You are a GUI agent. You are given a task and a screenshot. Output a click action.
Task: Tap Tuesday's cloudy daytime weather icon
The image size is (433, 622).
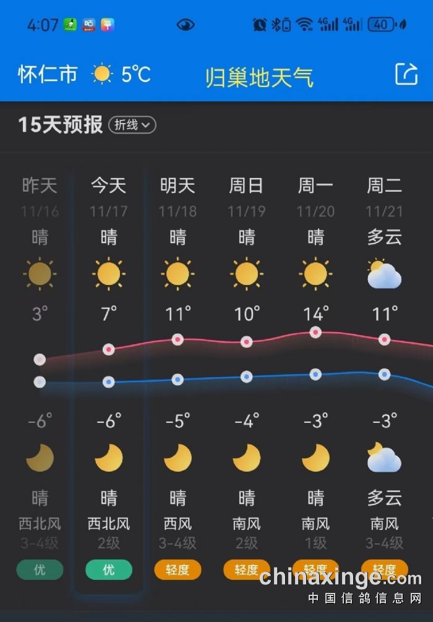[x=384, y=274]
